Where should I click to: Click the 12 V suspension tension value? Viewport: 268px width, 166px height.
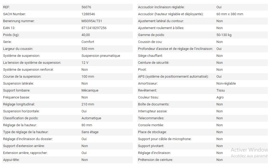coord(85,63)
